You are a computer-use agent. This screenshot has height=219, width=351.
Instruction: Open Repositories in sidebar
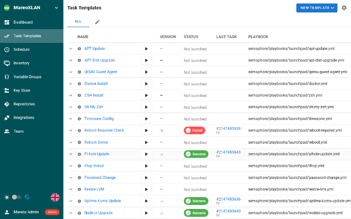(x=32, y=104)
